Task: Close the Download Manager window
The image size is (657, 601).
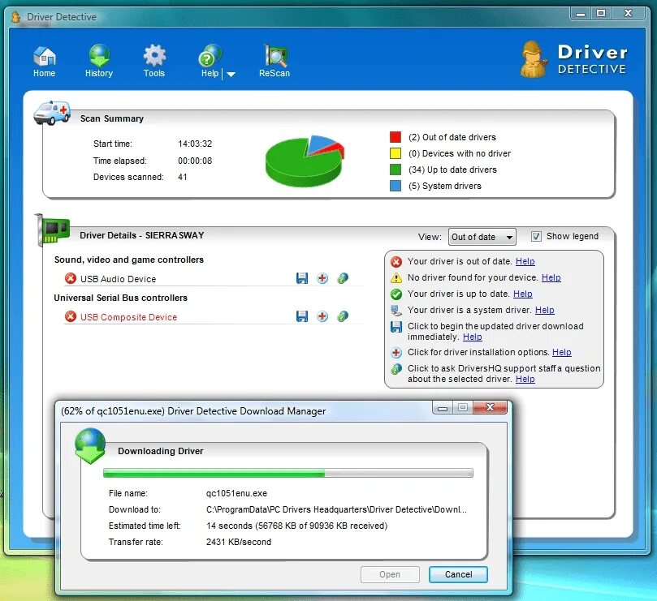Action: click(x=490, y=407)
